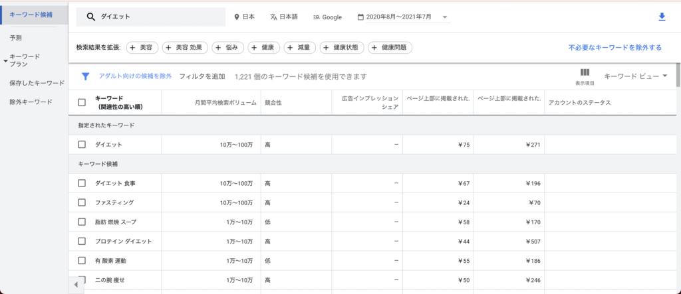
Task: Click the blue filter funnel icon
Action: pyautogui.click(x=85, y=76)
